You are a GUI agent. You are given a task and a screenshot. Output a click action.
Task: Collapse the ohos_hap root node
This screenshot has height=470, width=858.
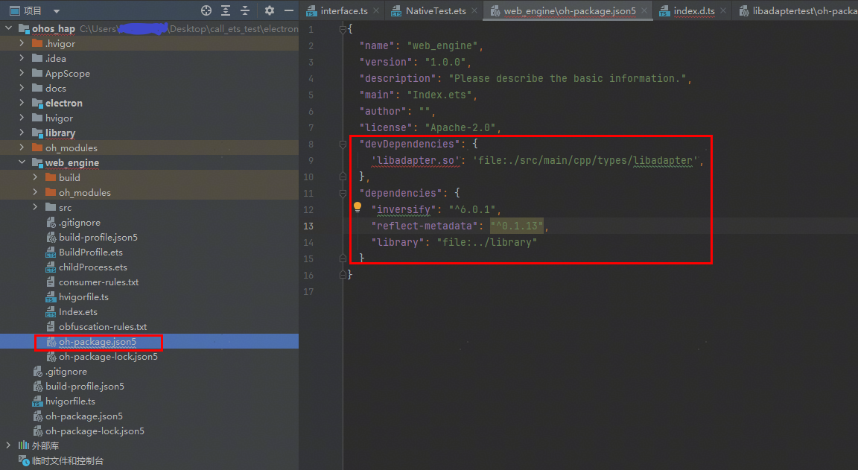[8, 28]
